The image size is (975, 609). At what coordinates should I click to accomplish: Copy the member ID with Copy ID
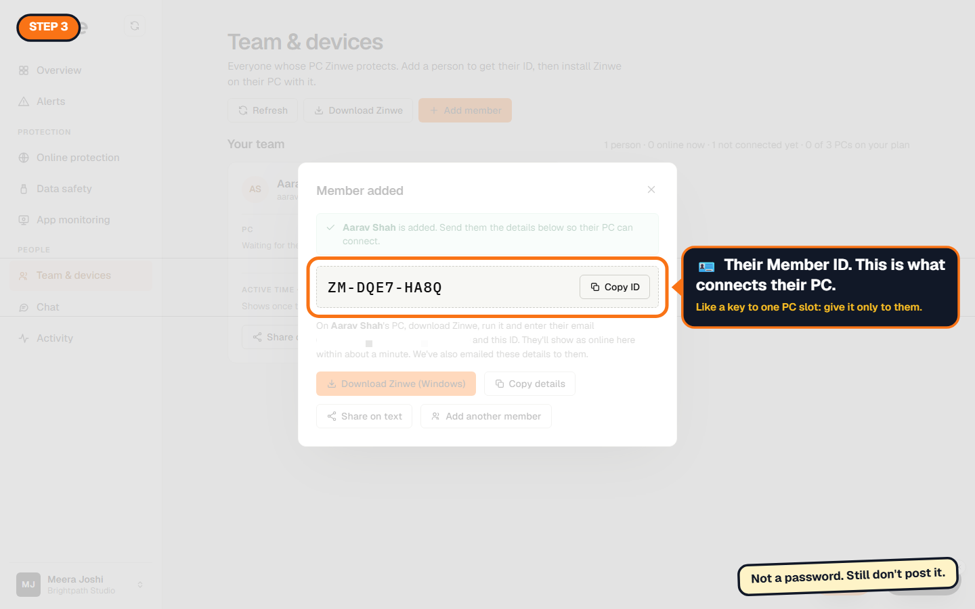614,287
